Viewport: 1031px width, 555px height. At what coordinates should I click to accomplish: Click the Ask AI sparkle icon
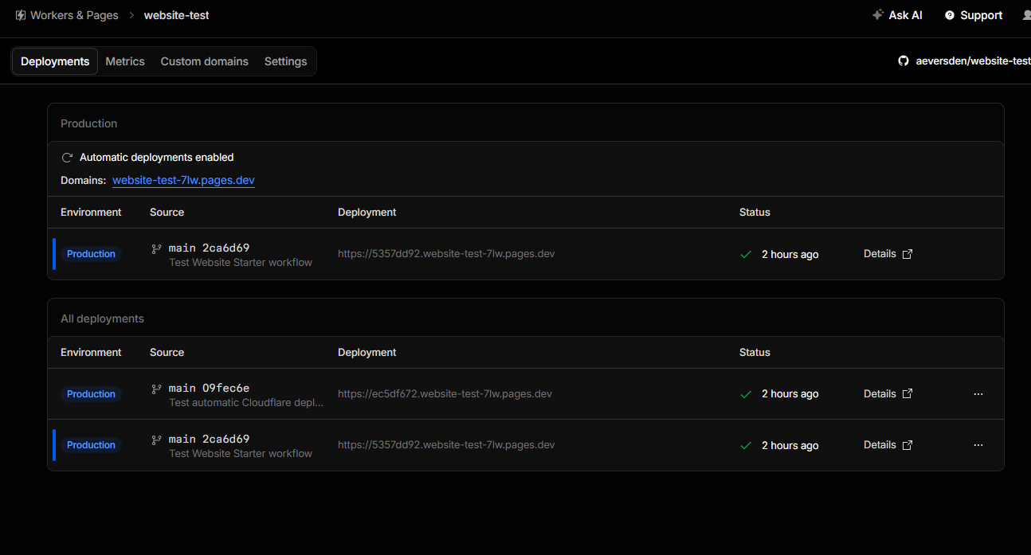click(878, 15)
